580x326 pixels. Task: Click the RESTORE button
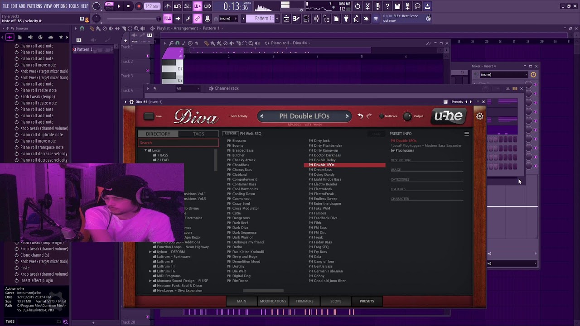[230, 134]
